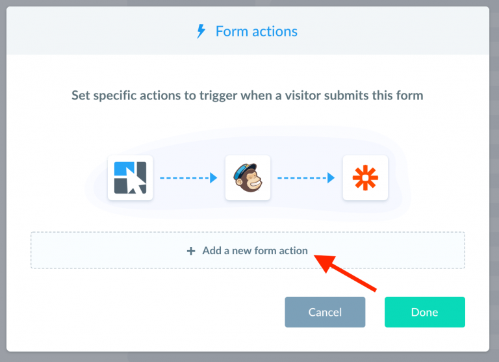Click dashed arrow pointing to Zapier icon
The height and width of the screenshot is (362, 499).
coord(306,177)
